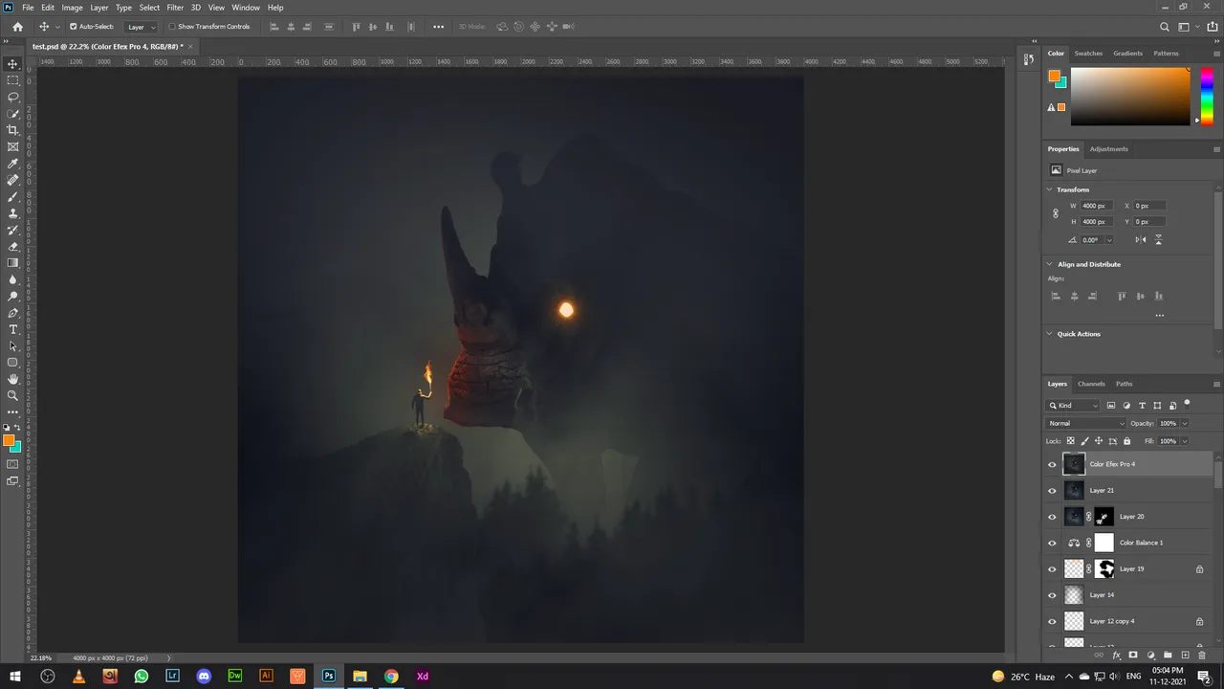1224x689 pixels.
Task: Select the Dodge tool
Action: (x=12, y=296)
